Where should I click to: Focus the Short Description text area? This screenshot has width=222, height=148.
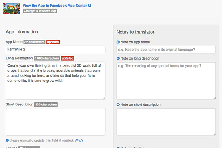55,122
